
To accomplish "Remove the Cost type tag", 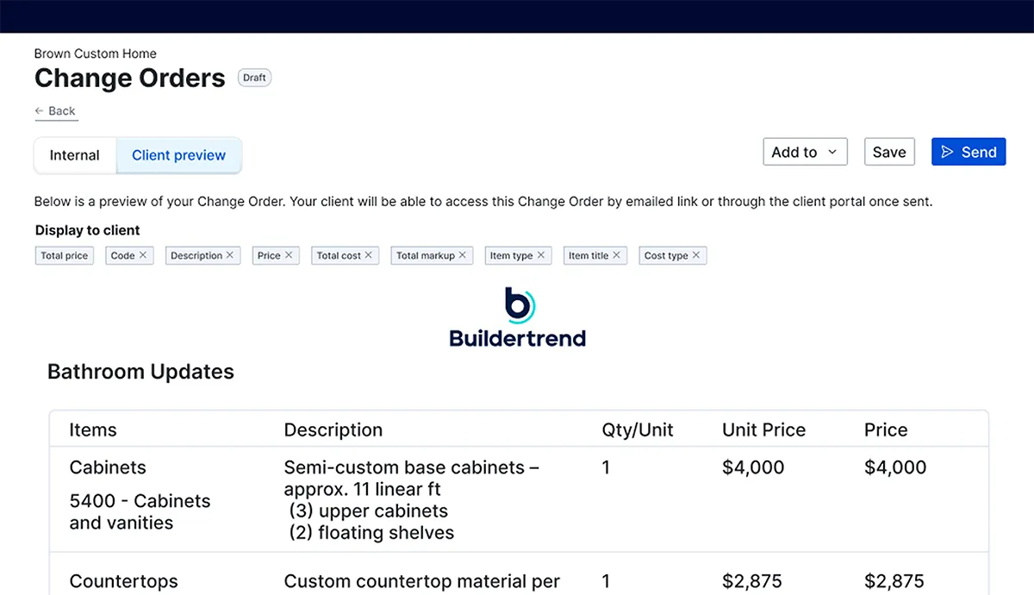I will (696, 255).
